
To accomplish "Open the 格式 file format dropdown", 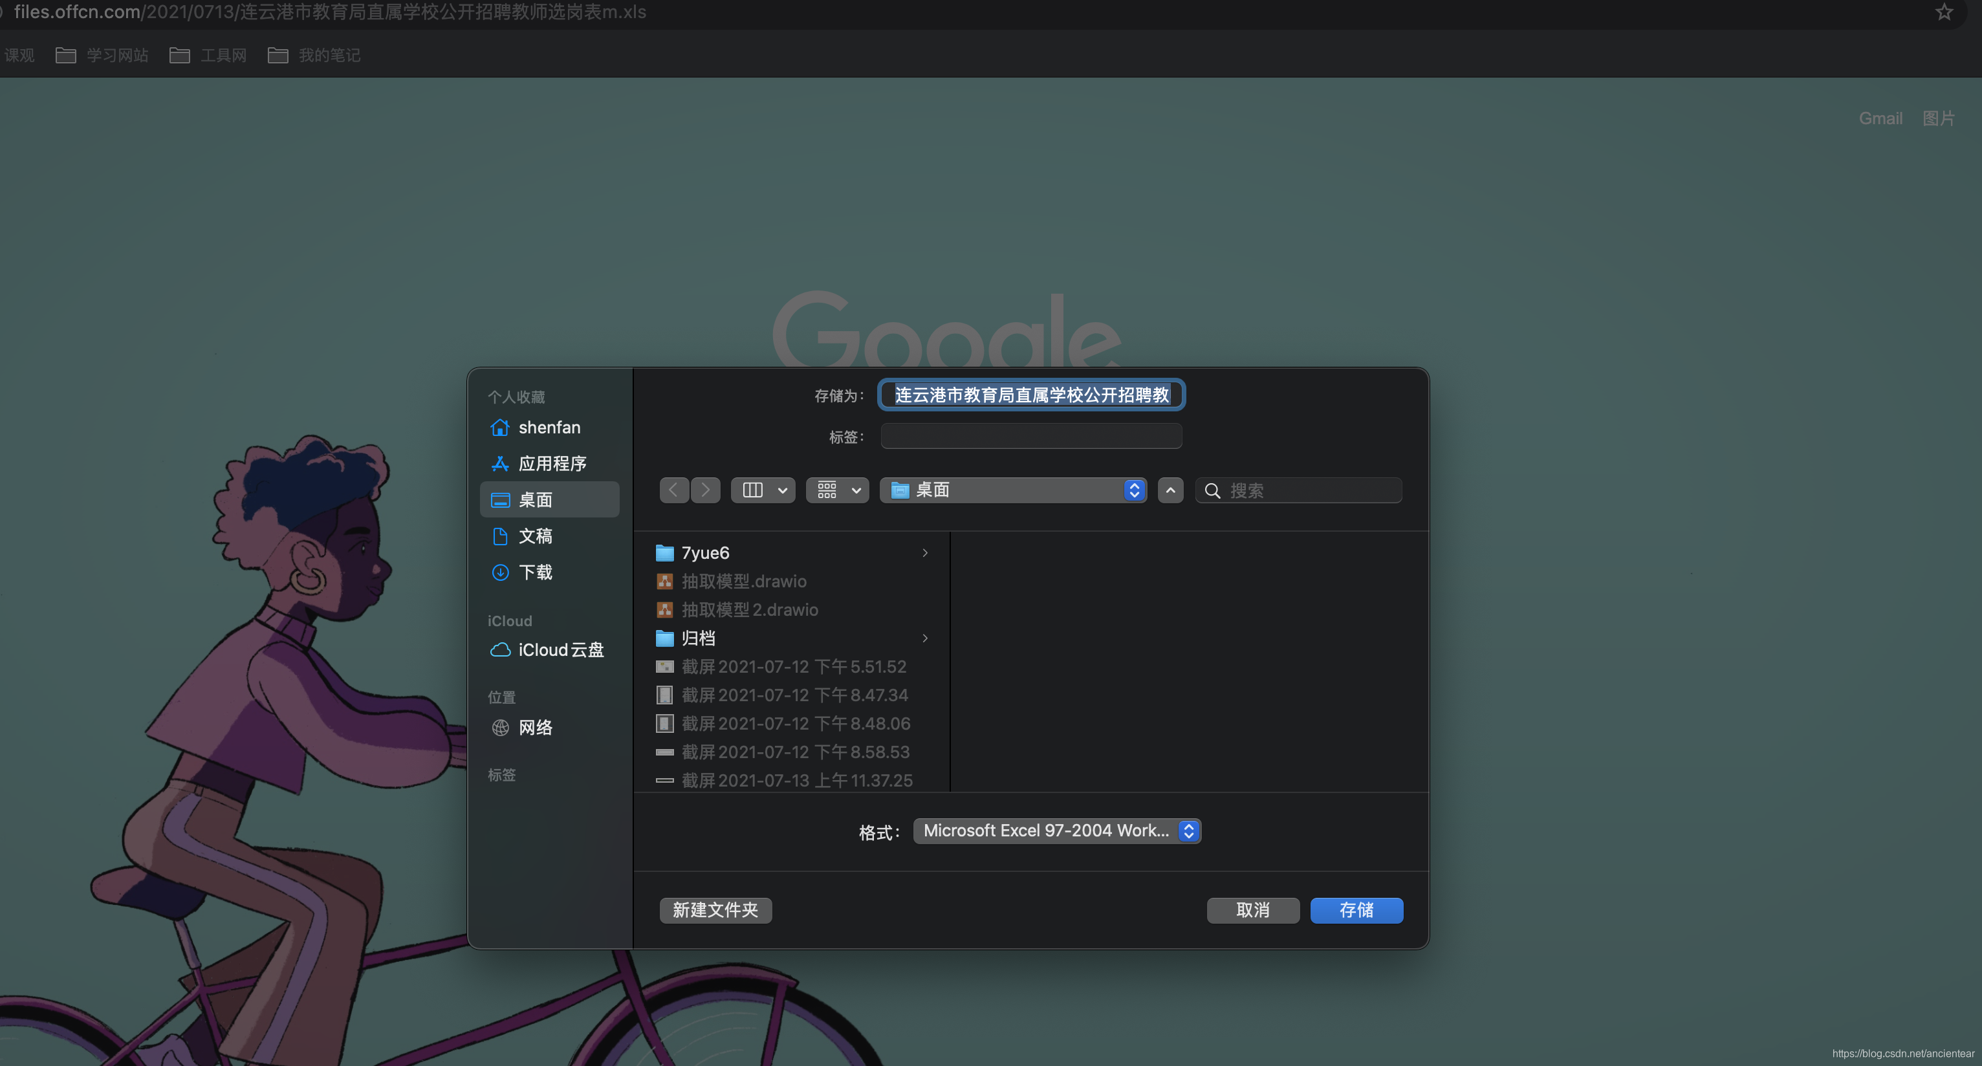I will [1056, 831].
